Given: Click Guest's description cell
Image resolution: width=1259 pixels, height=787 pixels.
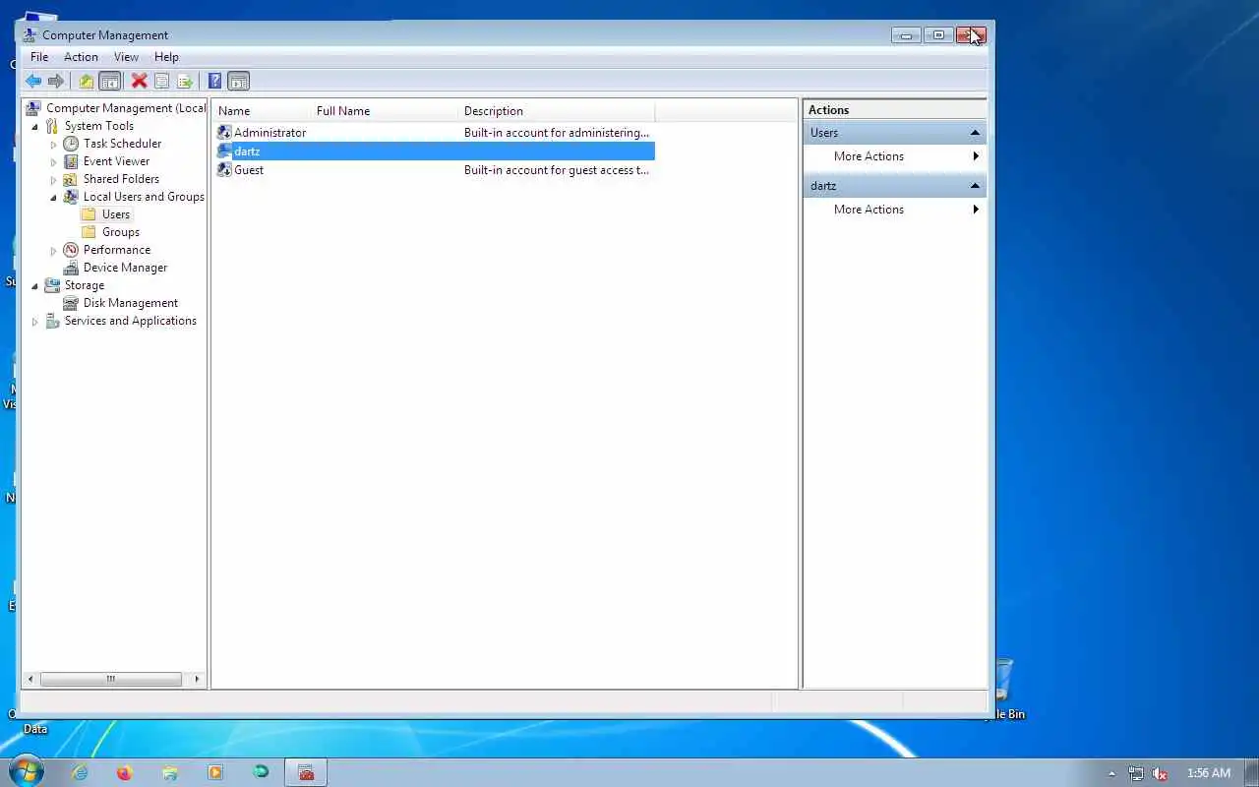Looking at the screenshot, I should [x=556, y=170].
